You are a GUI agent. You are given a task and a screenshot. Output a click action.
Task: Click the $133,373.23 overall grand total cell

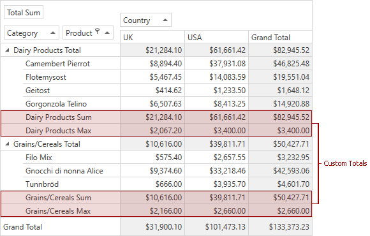tap(280, 227)
